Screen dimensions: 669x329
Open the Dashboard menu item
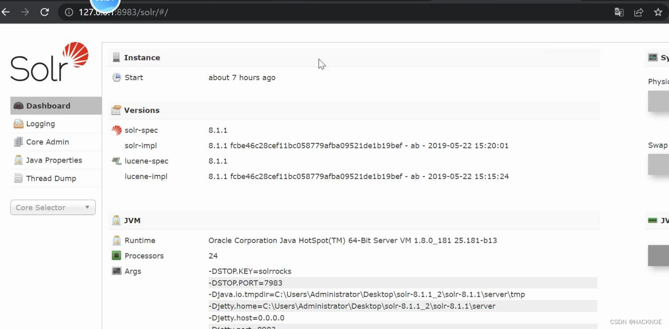[56, 106]
